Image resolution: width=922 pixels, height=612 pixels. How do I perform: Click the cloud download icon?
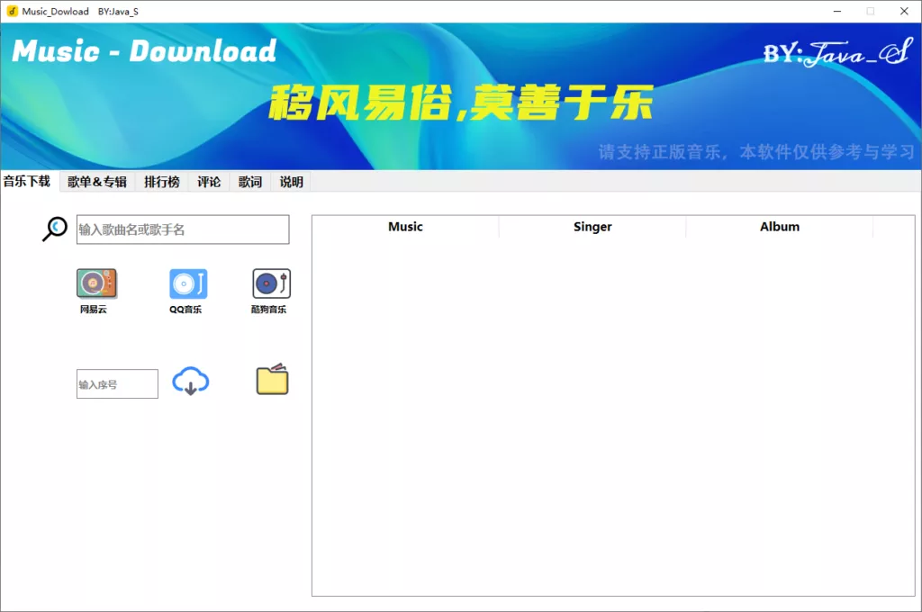pyautogui.click(x=191, y=381)
